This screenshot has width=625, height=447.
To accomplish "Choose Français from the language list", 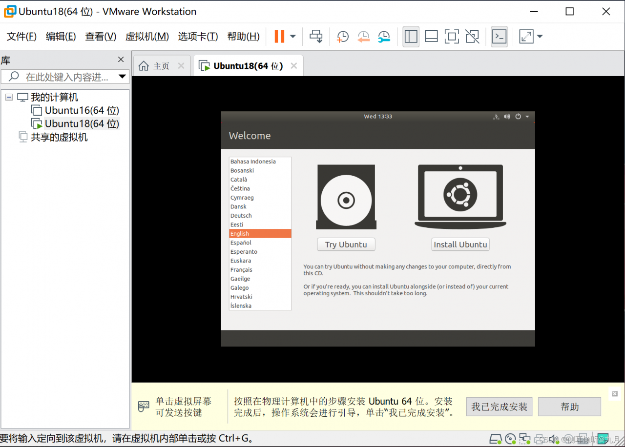I will [260, 270].
